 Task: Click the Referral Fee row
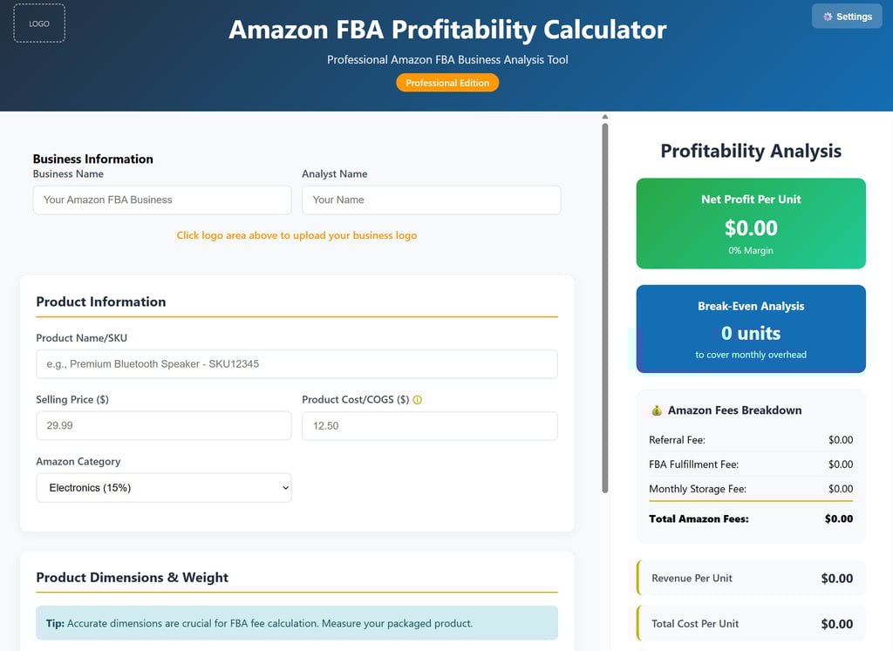point(751,440)
